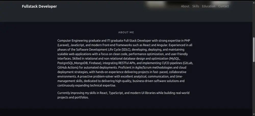Select Education in the top navigation
Viewport: 255px width, 116px height.
pos(209,6)
